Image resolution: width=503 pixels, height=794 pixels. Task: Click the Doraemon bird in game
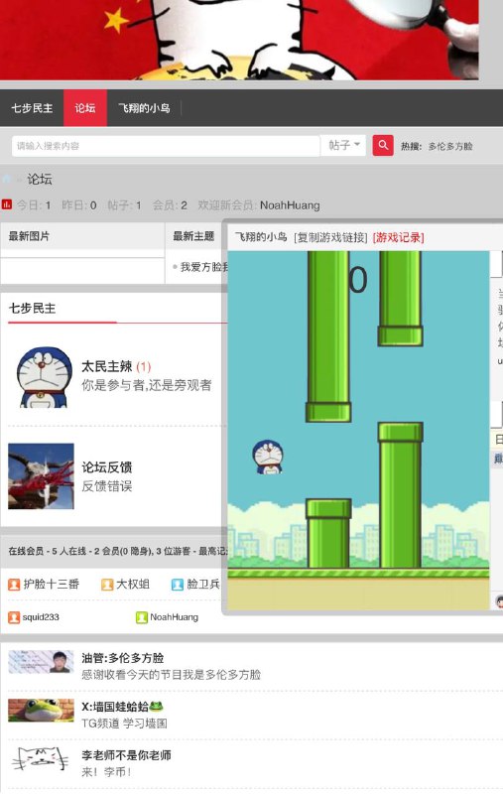268,457
